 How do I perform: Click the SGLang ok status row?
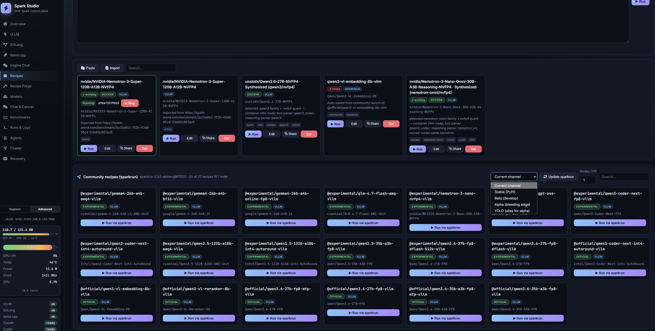[30, 310]
